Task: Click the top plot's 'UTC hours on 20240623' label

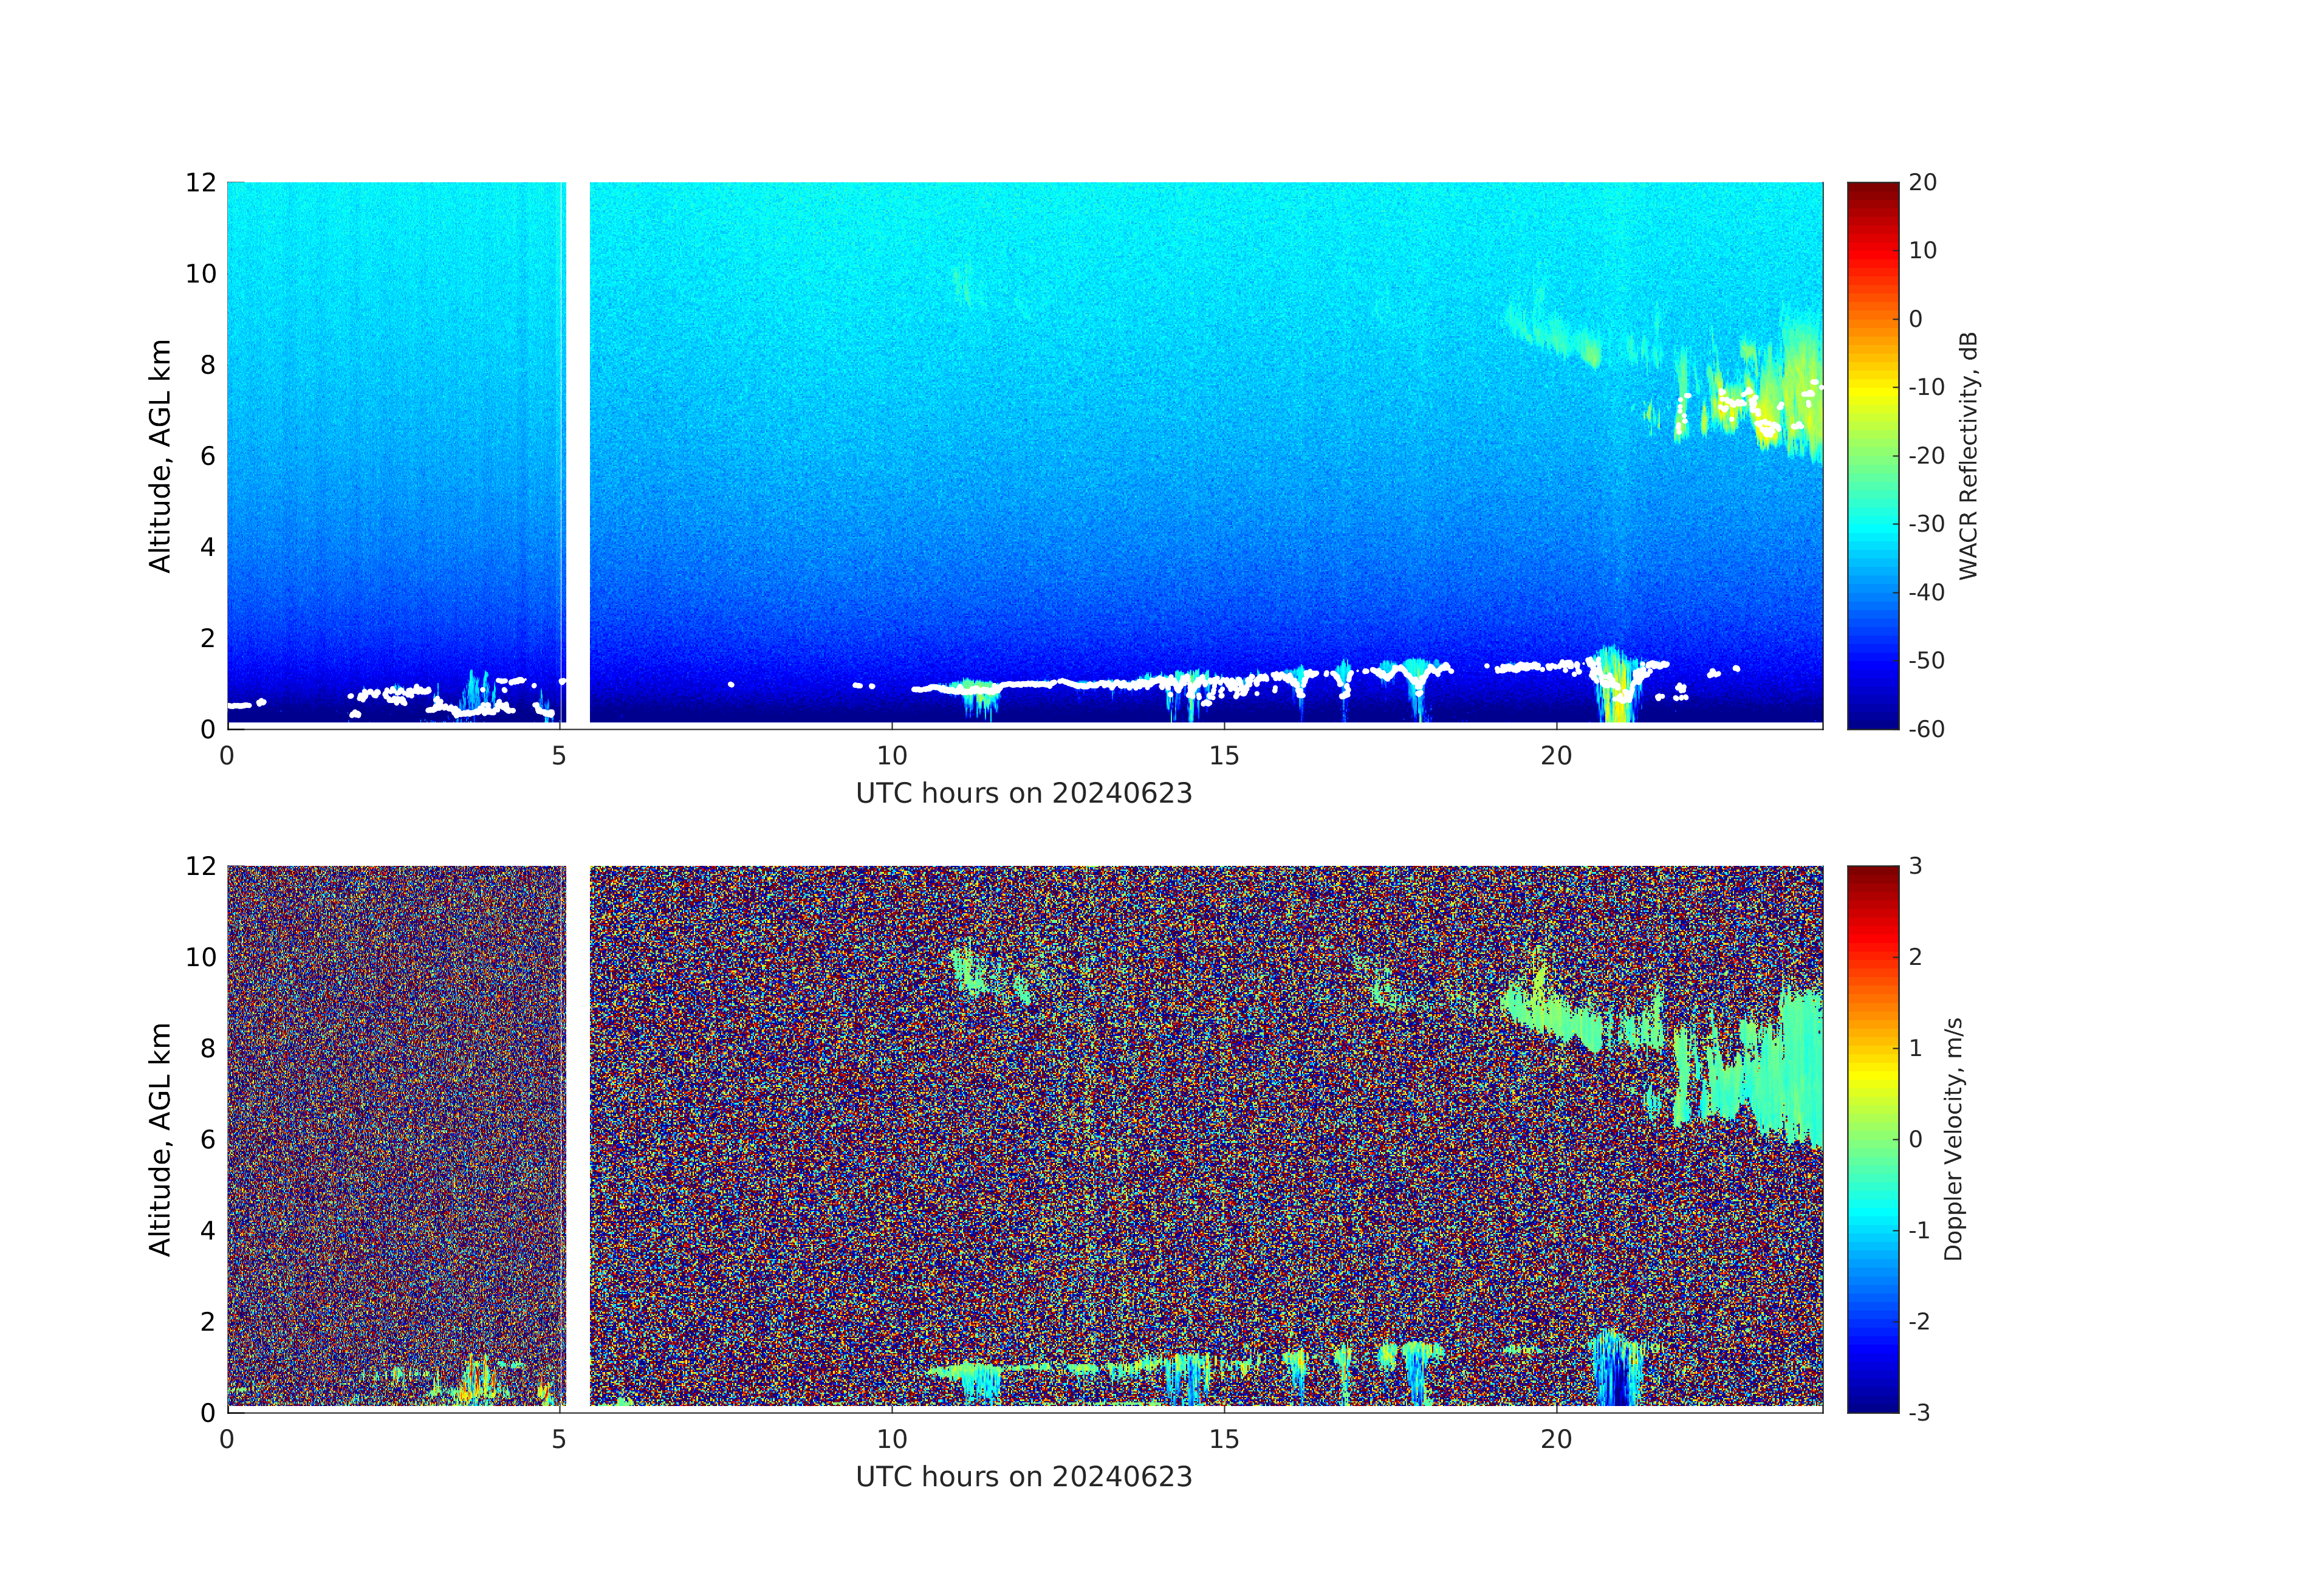Action: [1023, 793]
